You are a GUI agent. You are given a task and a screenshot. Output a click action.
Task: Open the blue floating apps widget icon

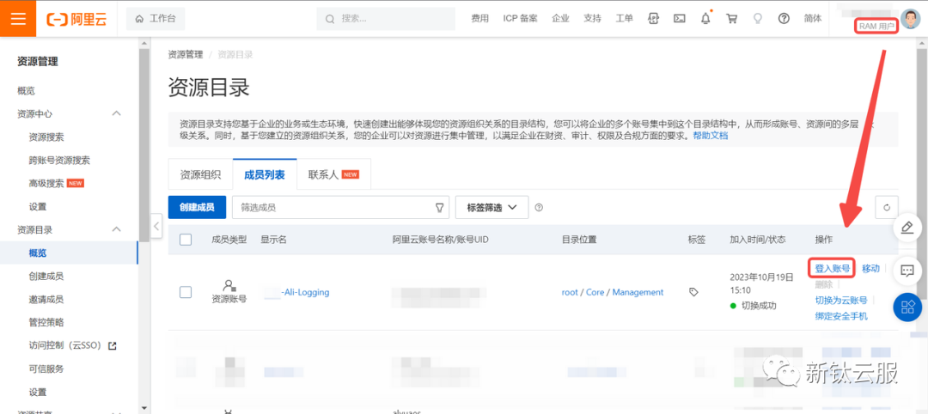[x=907, y=307]
